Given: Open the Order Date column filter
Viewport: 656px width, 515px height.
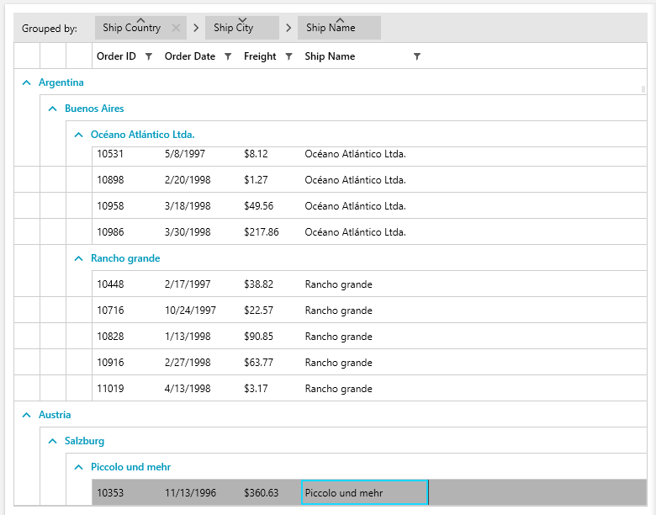Looking at the screenshot, I should point(228,56).
